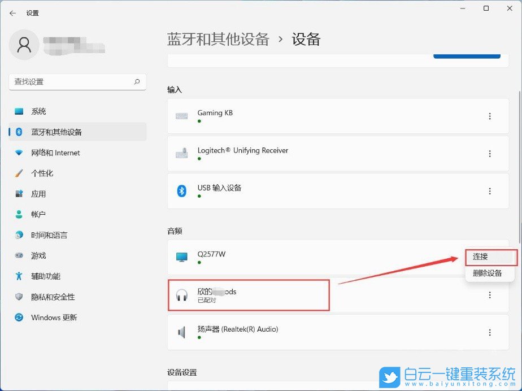Click the back arrow in the title bar
522x391 pixels.
coord(12,13)
